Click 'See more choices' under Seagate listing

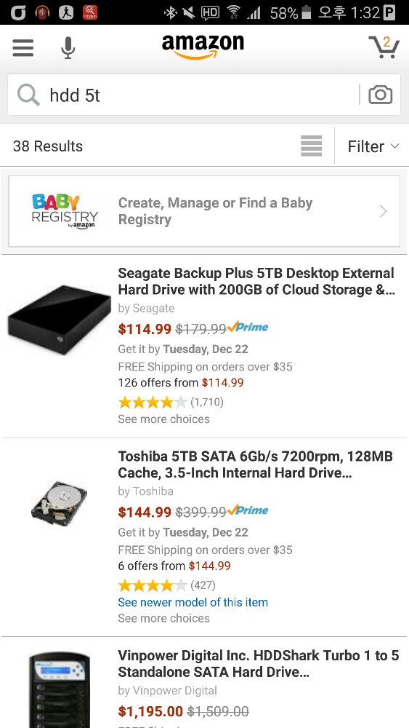(x=163, y=419)
